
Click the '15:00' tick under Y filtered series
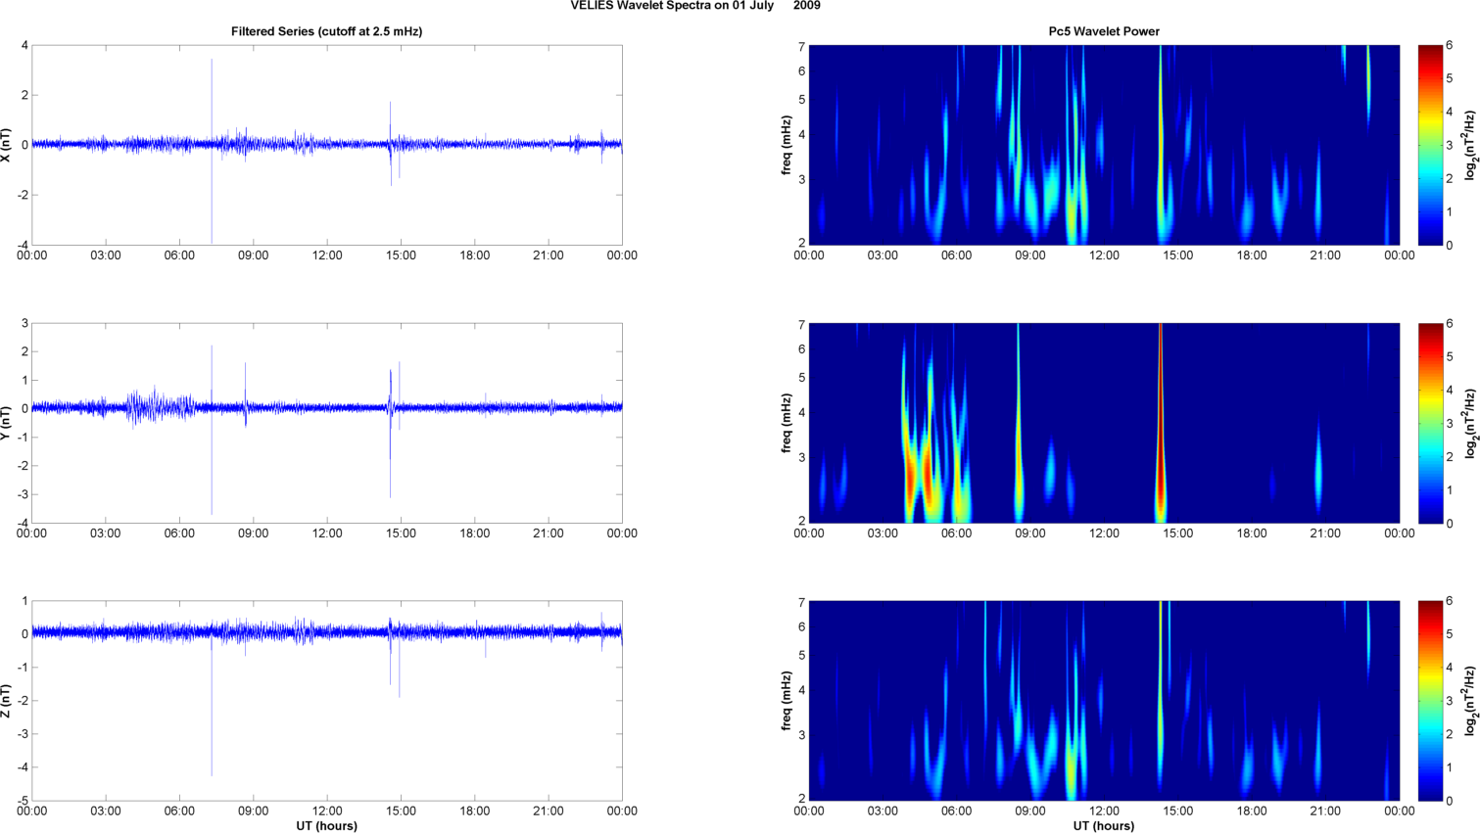(x=401, y=533)
